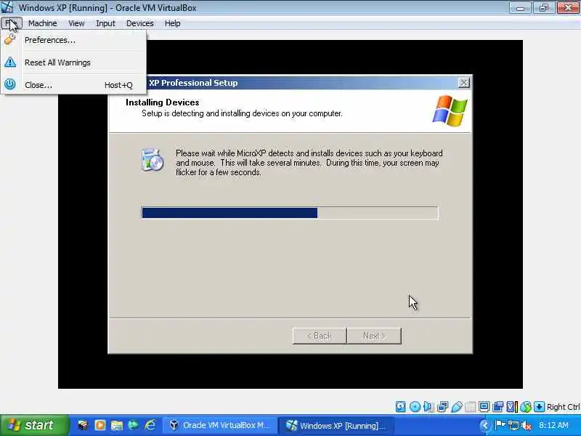This screenshot has width=581, height=436.
Task: Click the hard disk activity status icon
Action: tap(400, 407)
